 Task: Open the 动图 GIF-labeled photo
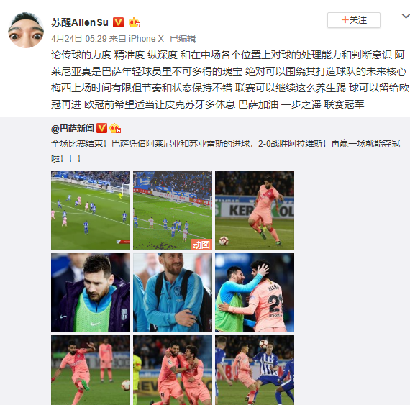click(173, 211)
